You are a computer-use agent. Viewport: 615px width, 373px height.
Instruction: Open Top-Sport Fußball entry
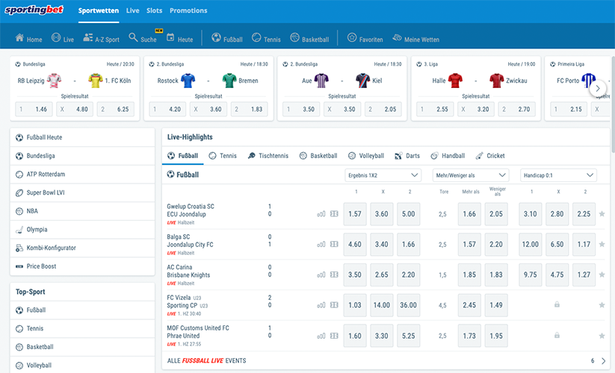point(82,310)
